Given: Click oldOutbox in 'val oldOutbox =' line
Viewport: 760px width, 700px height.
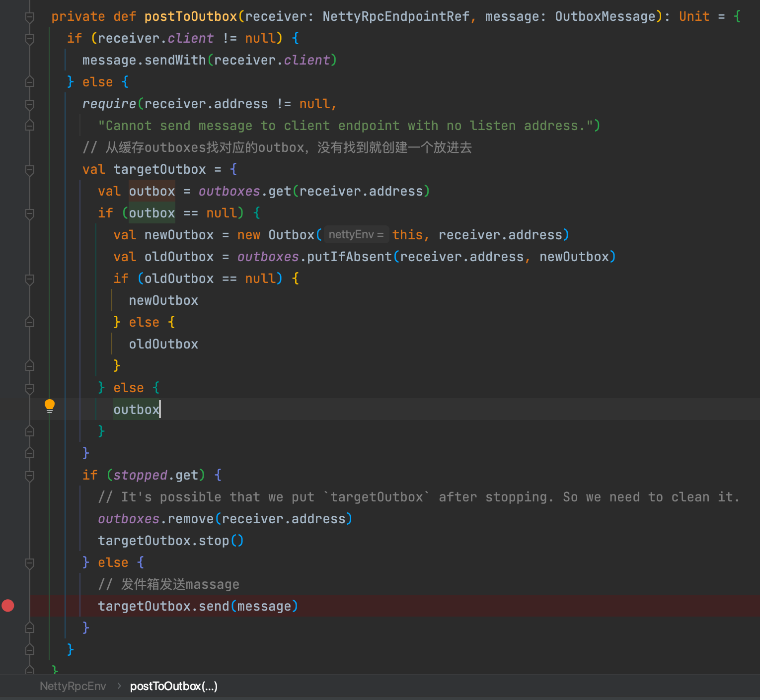Looking at the screenshot, I should click(x=179, y=257).
